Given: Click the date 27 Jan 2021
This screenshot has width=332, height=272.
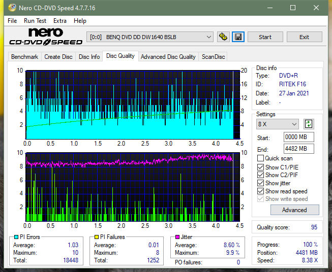Looking at the screenshot, I should [x=294, y=93].
